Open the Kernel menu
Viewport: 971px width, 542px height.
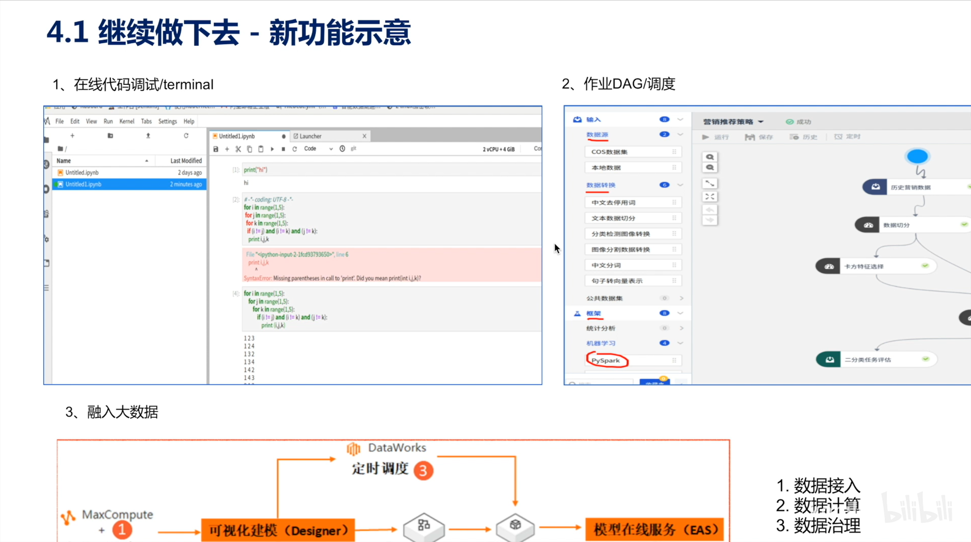[127, 121]
